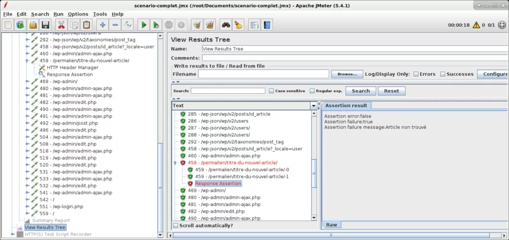This screenshot has height=240, width=509.
Task: Expand the 482 edit.php node in test plan
Action: coord(27,102)
